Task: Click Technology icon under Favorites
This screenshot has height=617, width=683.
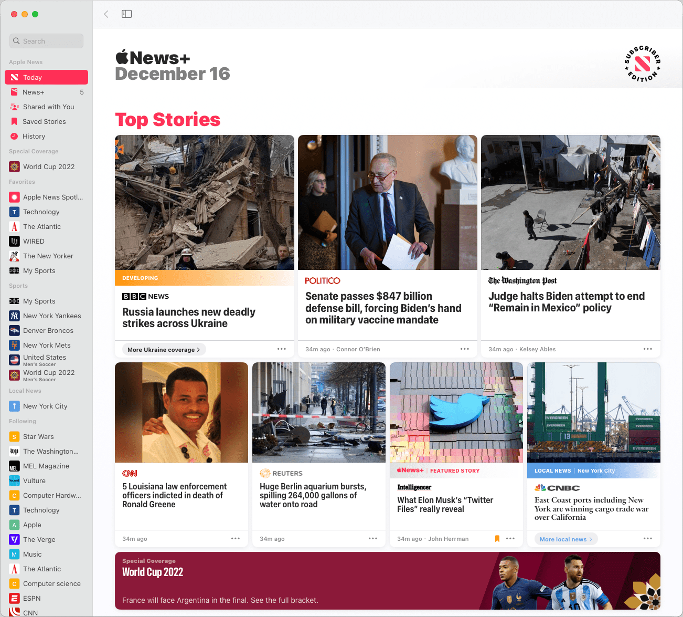Action: tap(14, 212)
